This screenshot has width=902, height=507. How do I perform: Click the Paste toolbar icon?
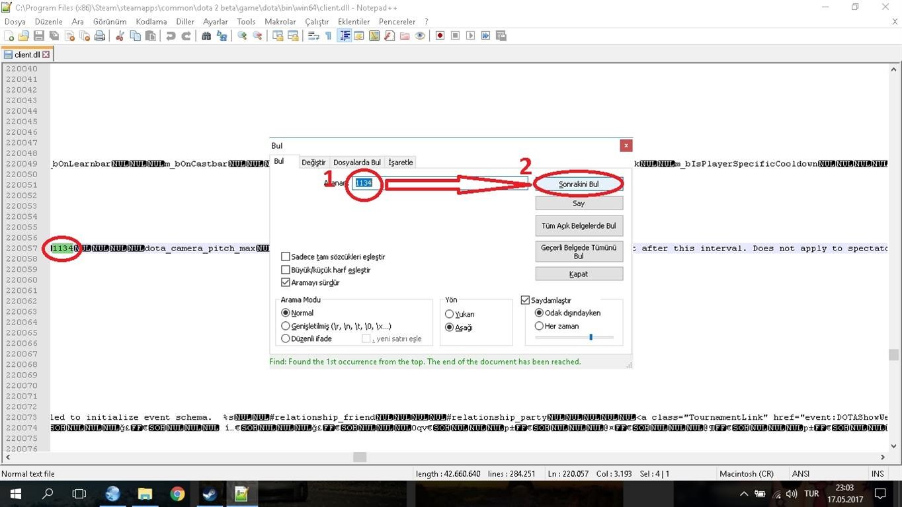(151, 36)
